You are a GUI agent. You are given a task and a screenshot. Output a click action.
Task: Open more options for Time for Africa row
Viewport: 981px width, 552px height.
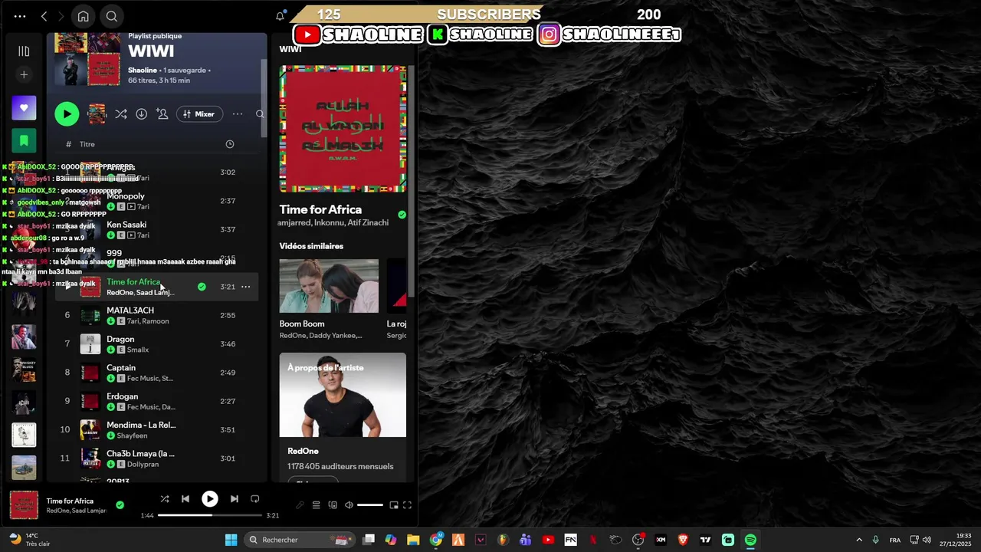point(245,287)
